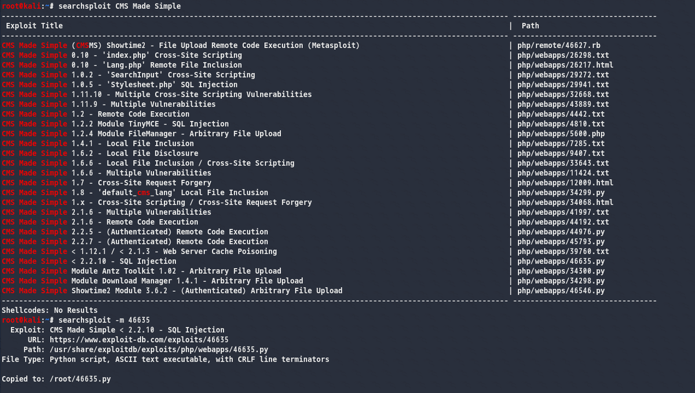The image size is (695, 393).
Task: Click the path php/webapps/34299.py
Action: pos(561,192)
